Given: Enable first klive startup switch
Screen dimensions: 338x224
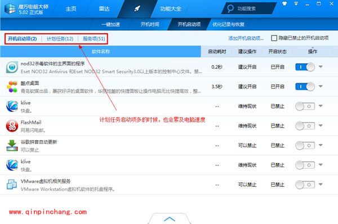Looking at the screenshot, I should point(305,106).
